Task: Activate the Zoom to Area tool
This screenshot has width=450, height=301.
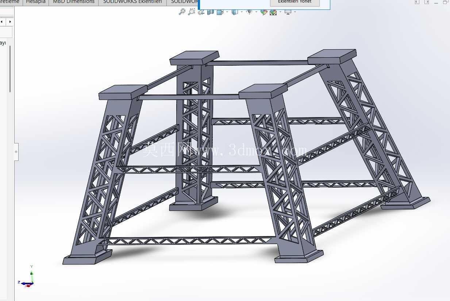Action: pos(191,12)
